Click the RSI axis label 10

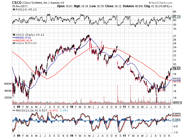(x=174, y=29)
